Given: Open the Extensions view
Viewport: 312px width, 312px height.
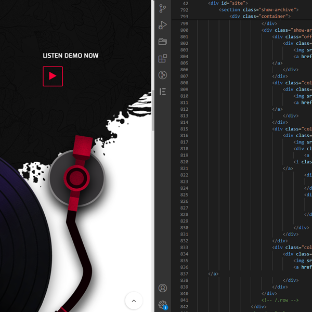Looking at the screenshot, I should [x=163, y=58].
